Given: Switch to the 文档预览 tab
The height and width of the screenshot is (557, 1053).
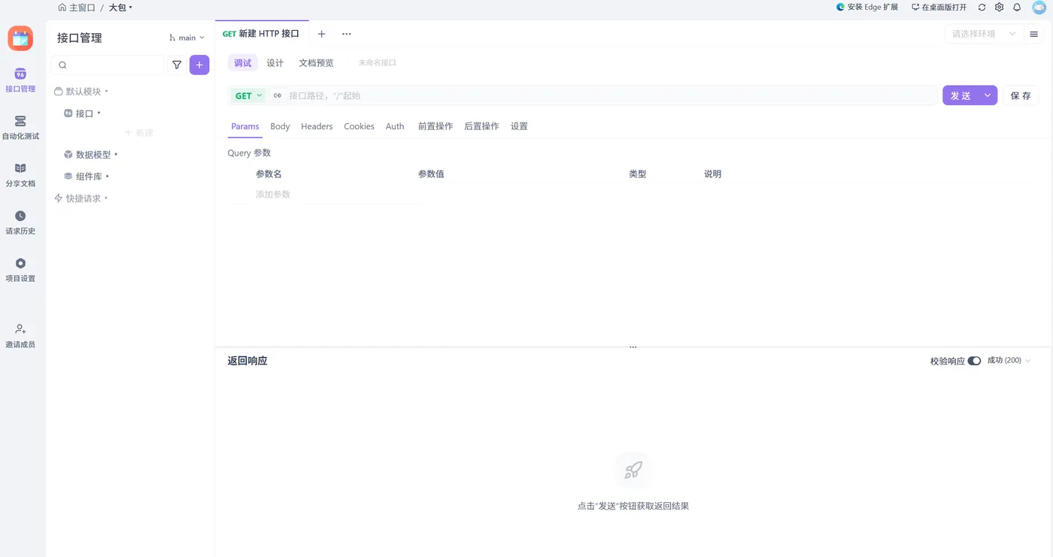Looking at the screenshot, I should [316, 63].
